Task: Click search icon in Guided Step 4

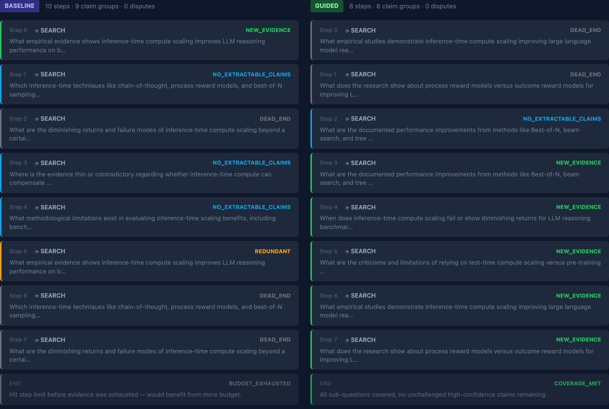Action: 347,207
